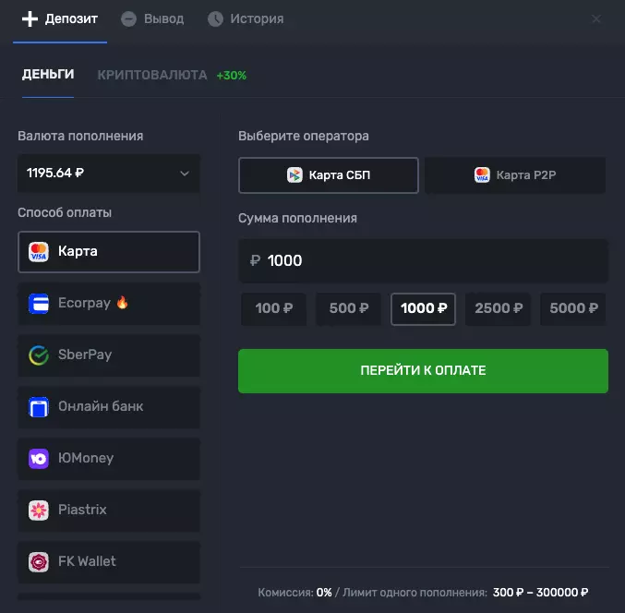Pick the Онлайн банк payment method
The image size is (625, 613).
click(x=108, y=406)
